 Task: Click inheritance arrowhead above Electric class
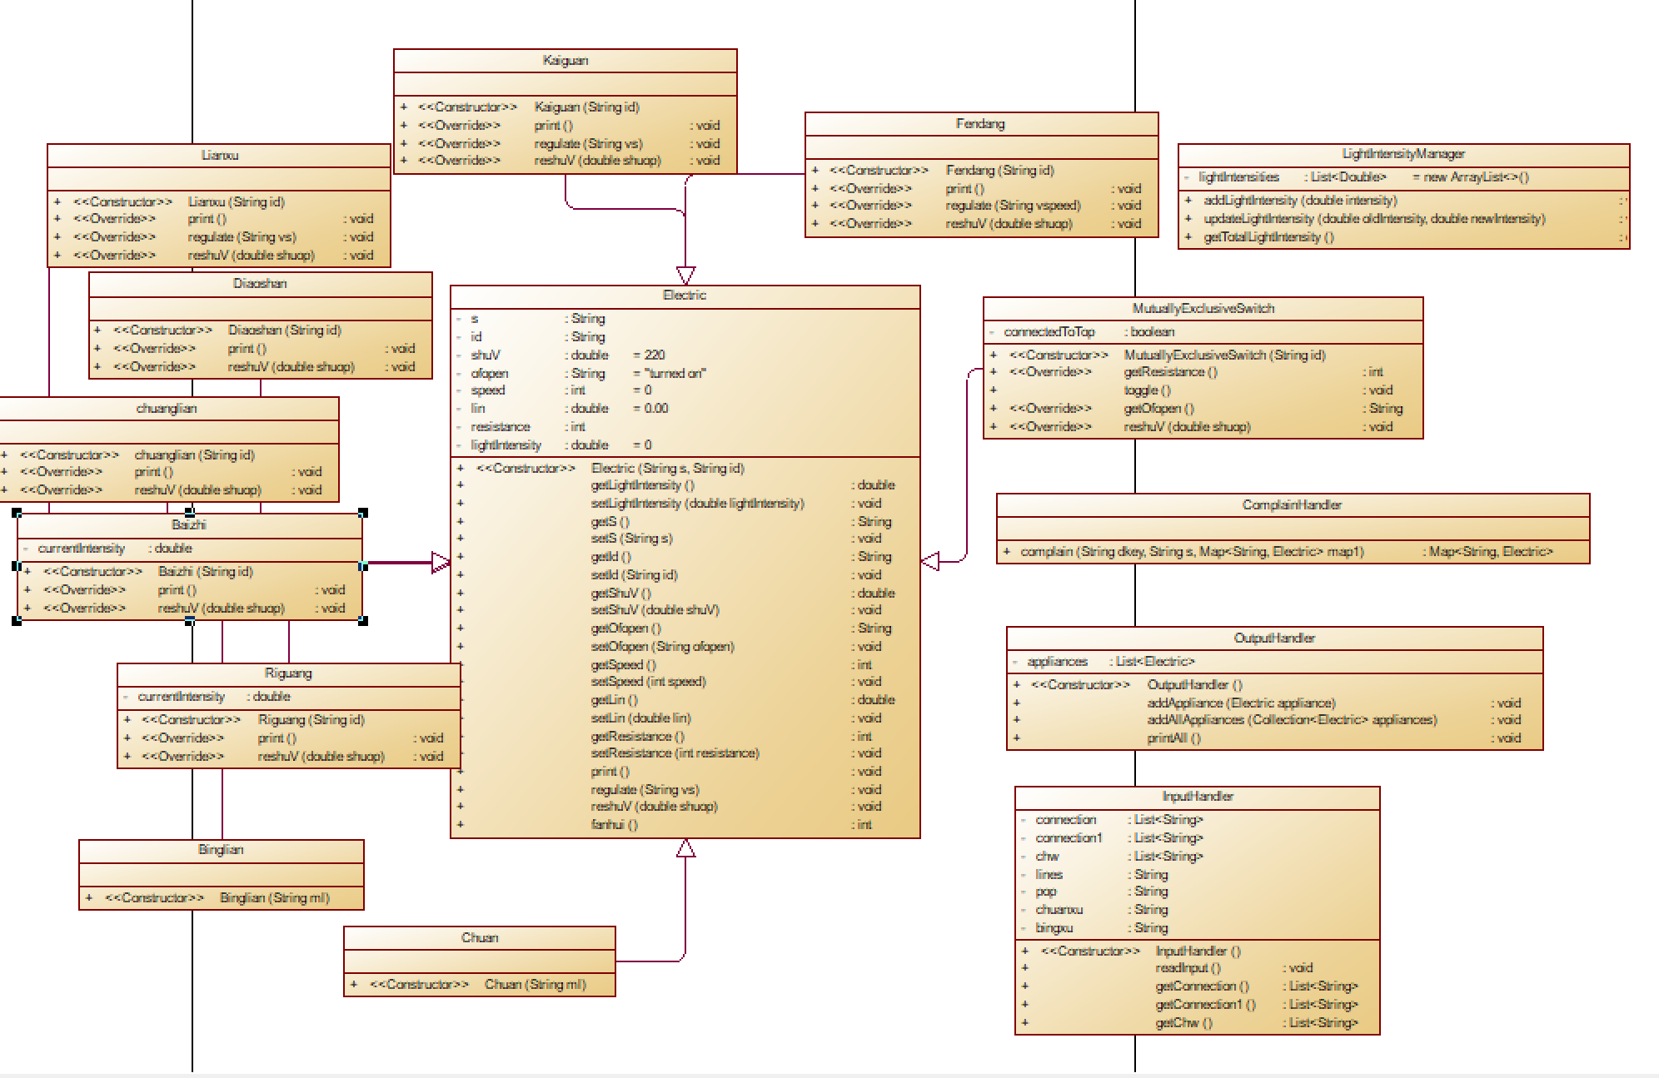pos(685,275)
